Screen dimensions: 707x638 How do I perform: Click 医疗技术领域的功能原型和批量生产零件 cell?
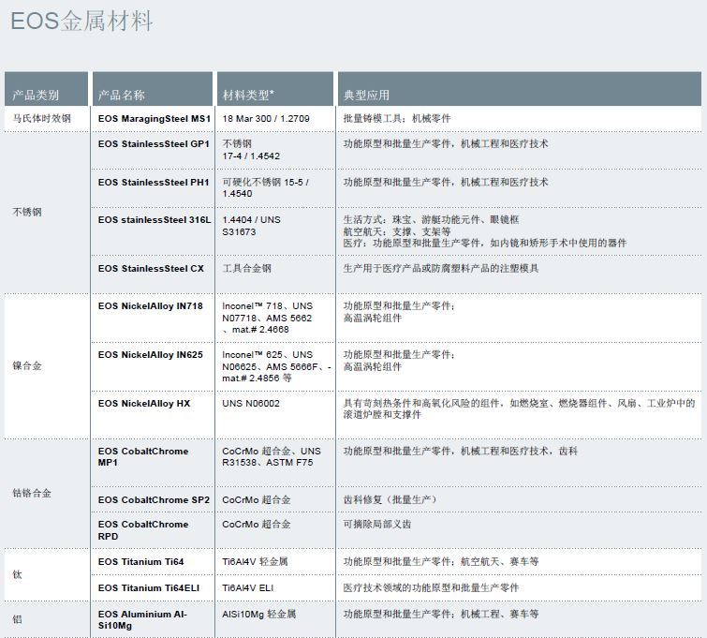(431, 588)
